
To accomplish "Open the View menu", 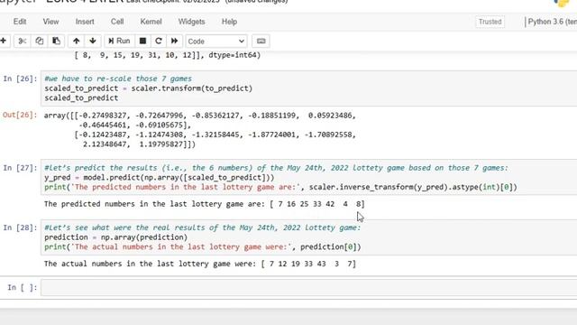I will coord(50,22).
